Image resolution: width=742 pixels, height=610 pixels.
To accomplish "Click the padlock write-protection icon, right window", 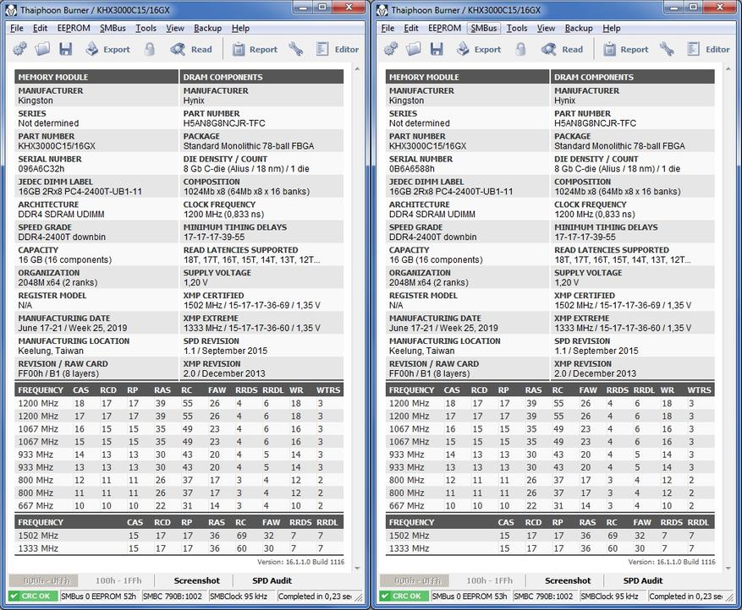I will (x=520, y=49).
